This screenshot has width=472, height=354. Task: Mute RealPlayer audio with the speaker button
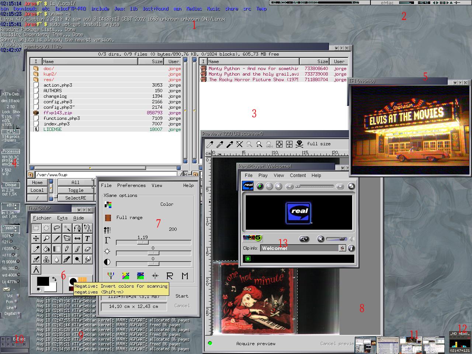pyautogui.click(x=321, y=239)
